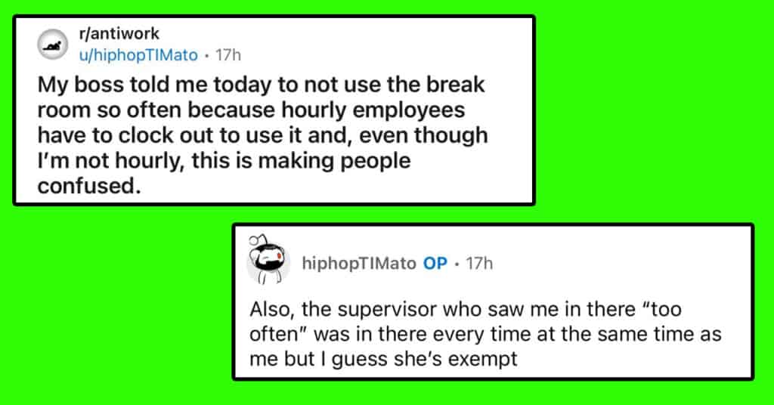This screenshot has height=405, width=774.
Task: Click the word 'confused.' ending the post title
Action: 89,186
